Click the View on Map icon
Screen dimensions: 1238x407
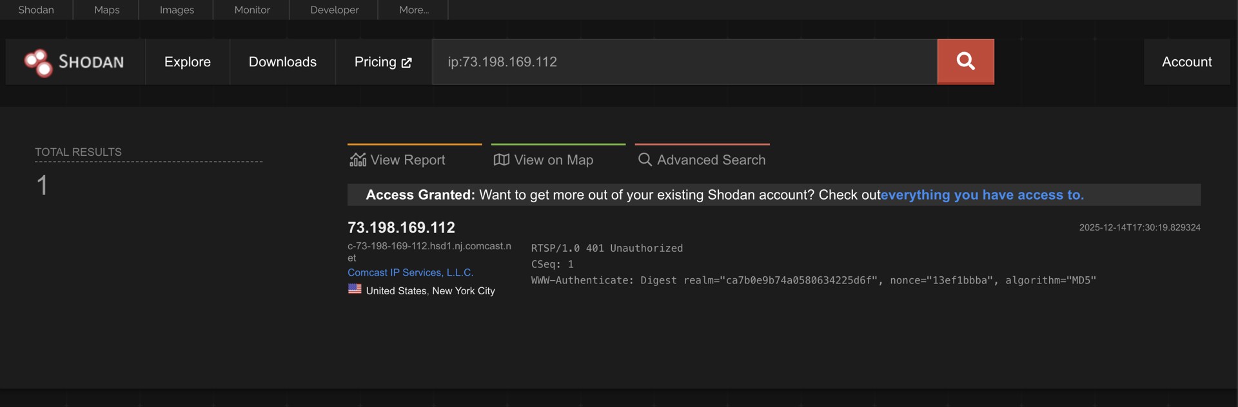[x=501, y=160]
